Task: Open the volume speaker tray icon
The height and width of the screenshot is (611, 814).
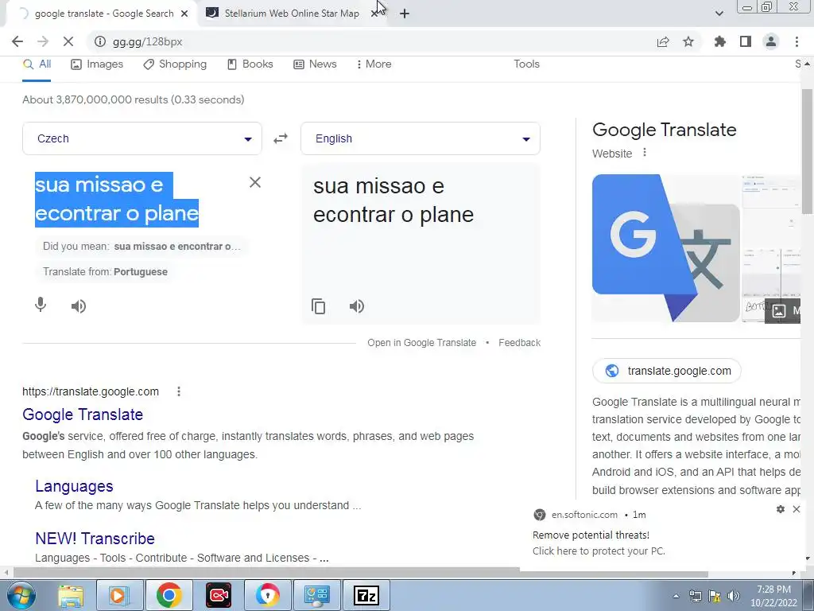Action: coord(734,597)
